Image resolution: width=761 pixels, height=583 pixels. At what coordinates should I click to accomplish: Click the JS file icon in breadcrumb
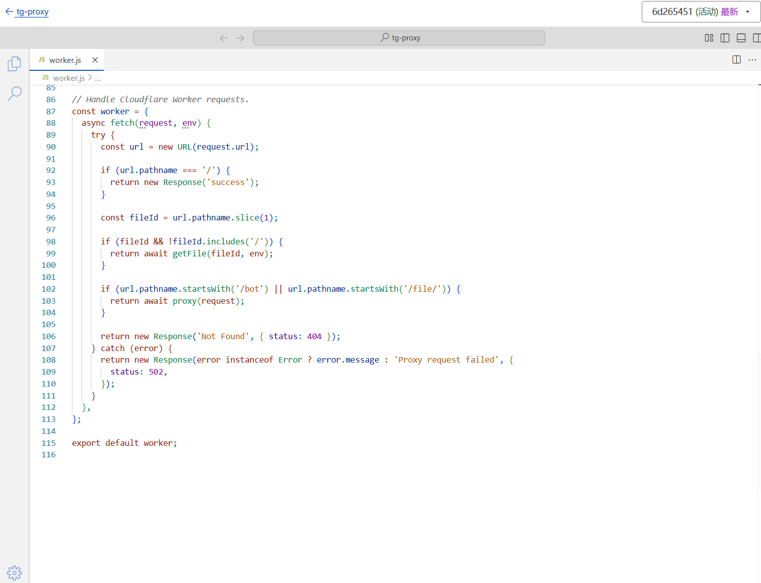coord(45,78)
